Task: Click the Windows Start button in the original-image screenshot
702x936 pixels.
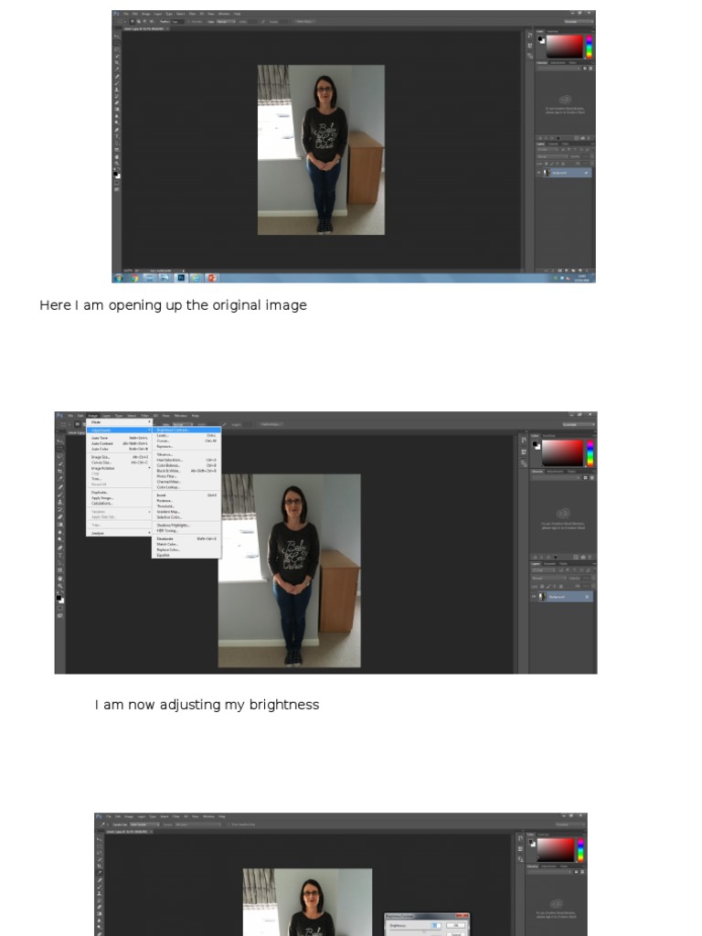Action: pos(118,278)
